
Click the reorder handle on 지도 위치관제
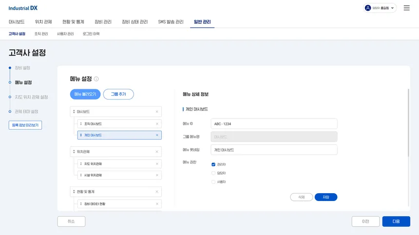click(x=81, y=164)
